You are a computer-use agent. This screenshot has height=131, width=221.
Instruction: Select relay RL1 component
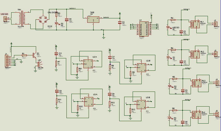click(x=195, y=24)
